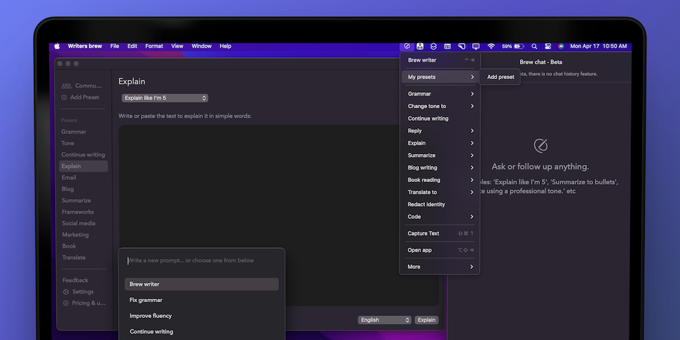The height and width of the screenshot is (340, 680).
Task: Open the stacked layers icon in the menu bar
Action: click(x=433, y=46)
